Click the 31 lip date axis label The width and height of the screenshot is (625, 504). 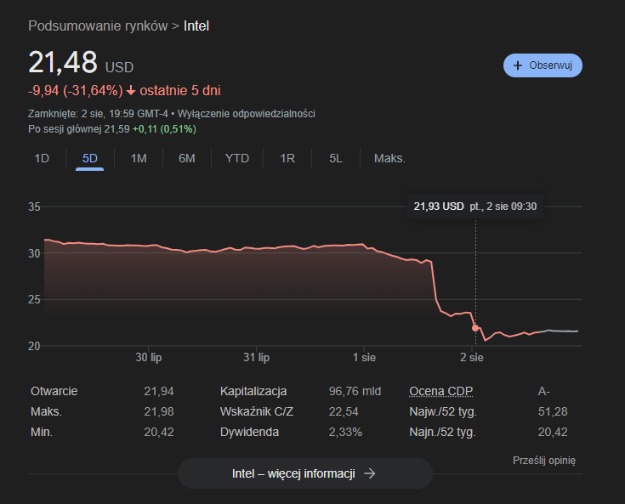[x=256, y=357]
